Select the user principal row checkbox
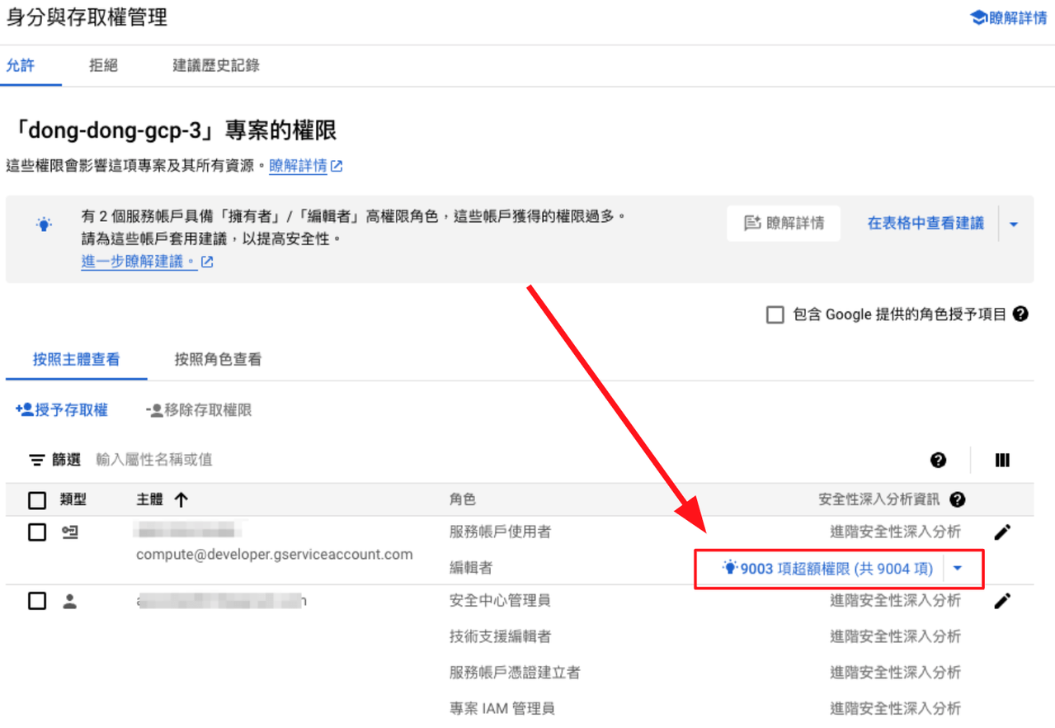 point(37,601)
